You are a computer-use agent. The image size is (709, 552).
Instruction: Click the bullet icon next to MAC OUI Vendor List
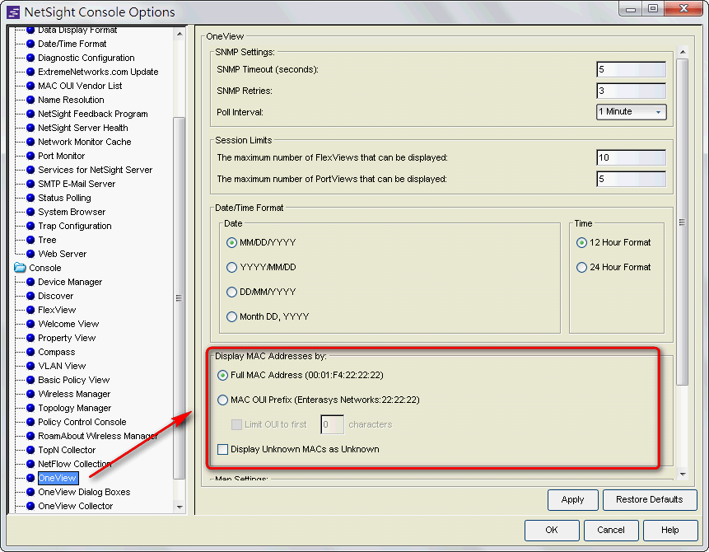pos(30,86)
